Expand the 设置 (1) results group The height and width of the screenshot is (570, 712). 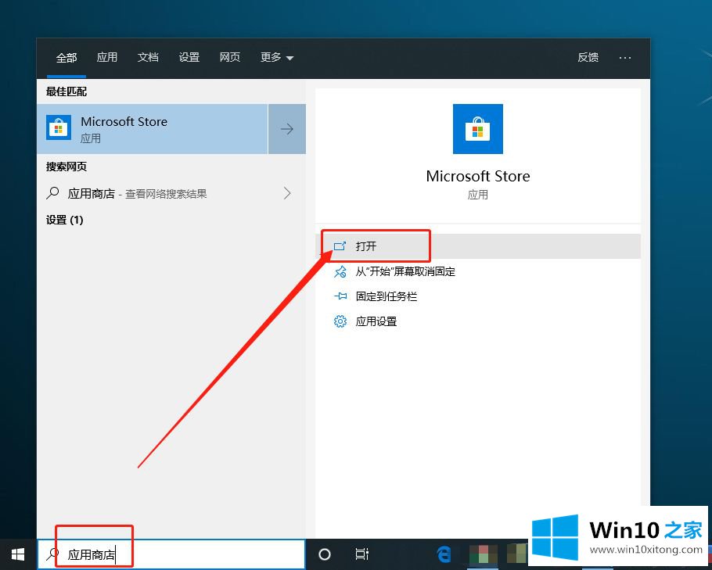64,220
